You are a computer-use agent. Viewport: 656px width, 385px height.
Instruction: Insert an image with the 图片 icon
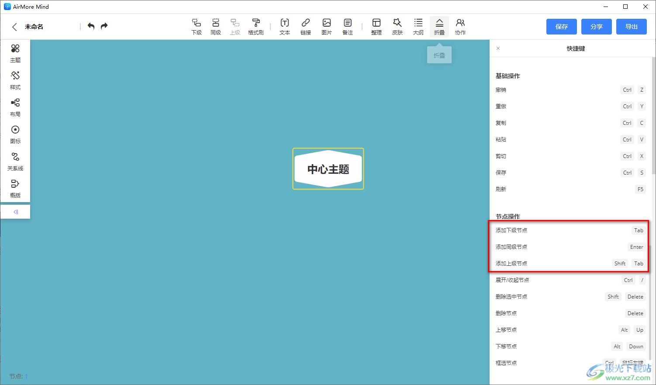tap(327, 27)
